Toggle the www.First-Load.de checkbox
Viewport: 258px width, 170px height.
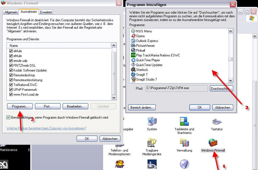point(11,95)
